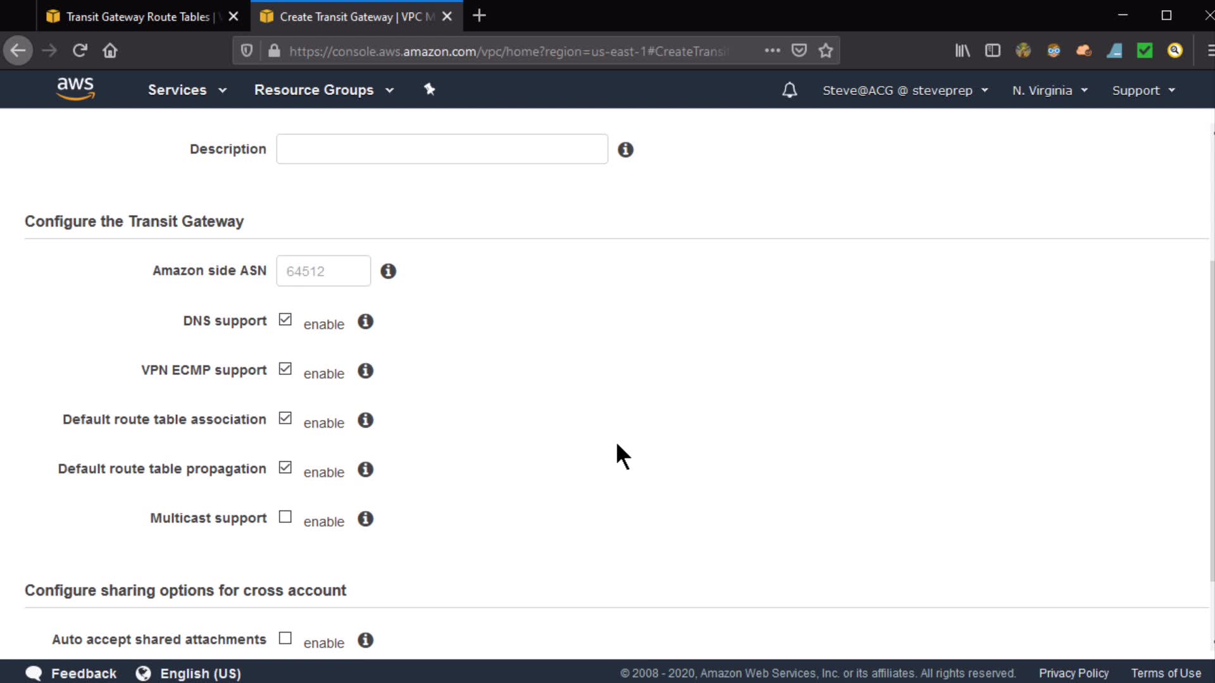Uncheck VPN ECMP support
Screen dimensions: 1215x683
point(285,369)
